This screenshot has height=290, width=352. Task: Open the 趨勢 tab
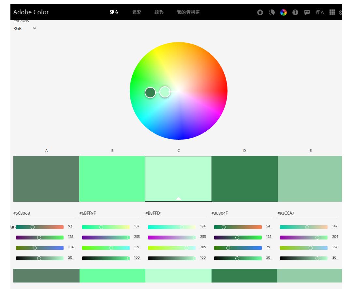click(159, 12)
